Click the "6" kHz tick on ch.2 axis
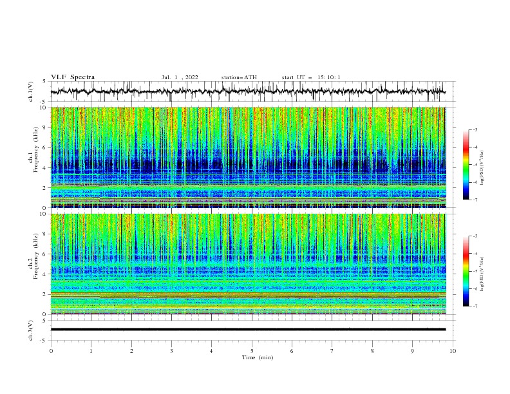510x394 pixels. pyautogui.click(x=45, y=254)
